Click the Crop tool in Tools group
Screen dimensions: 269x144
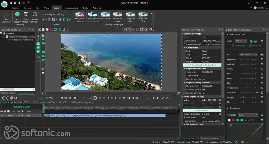pos(54,20)
